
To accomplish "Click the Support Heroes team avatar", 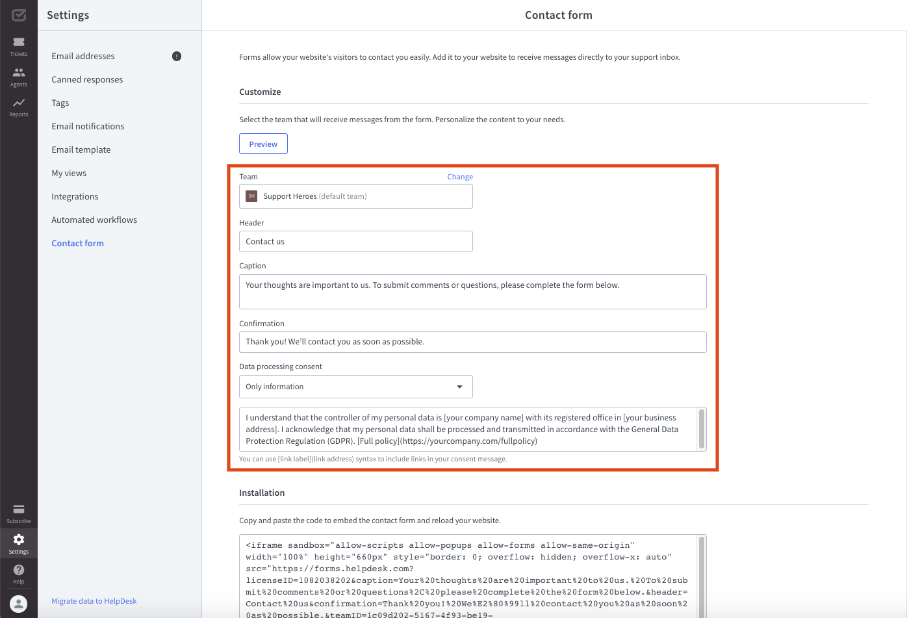I will click(251, 196).
